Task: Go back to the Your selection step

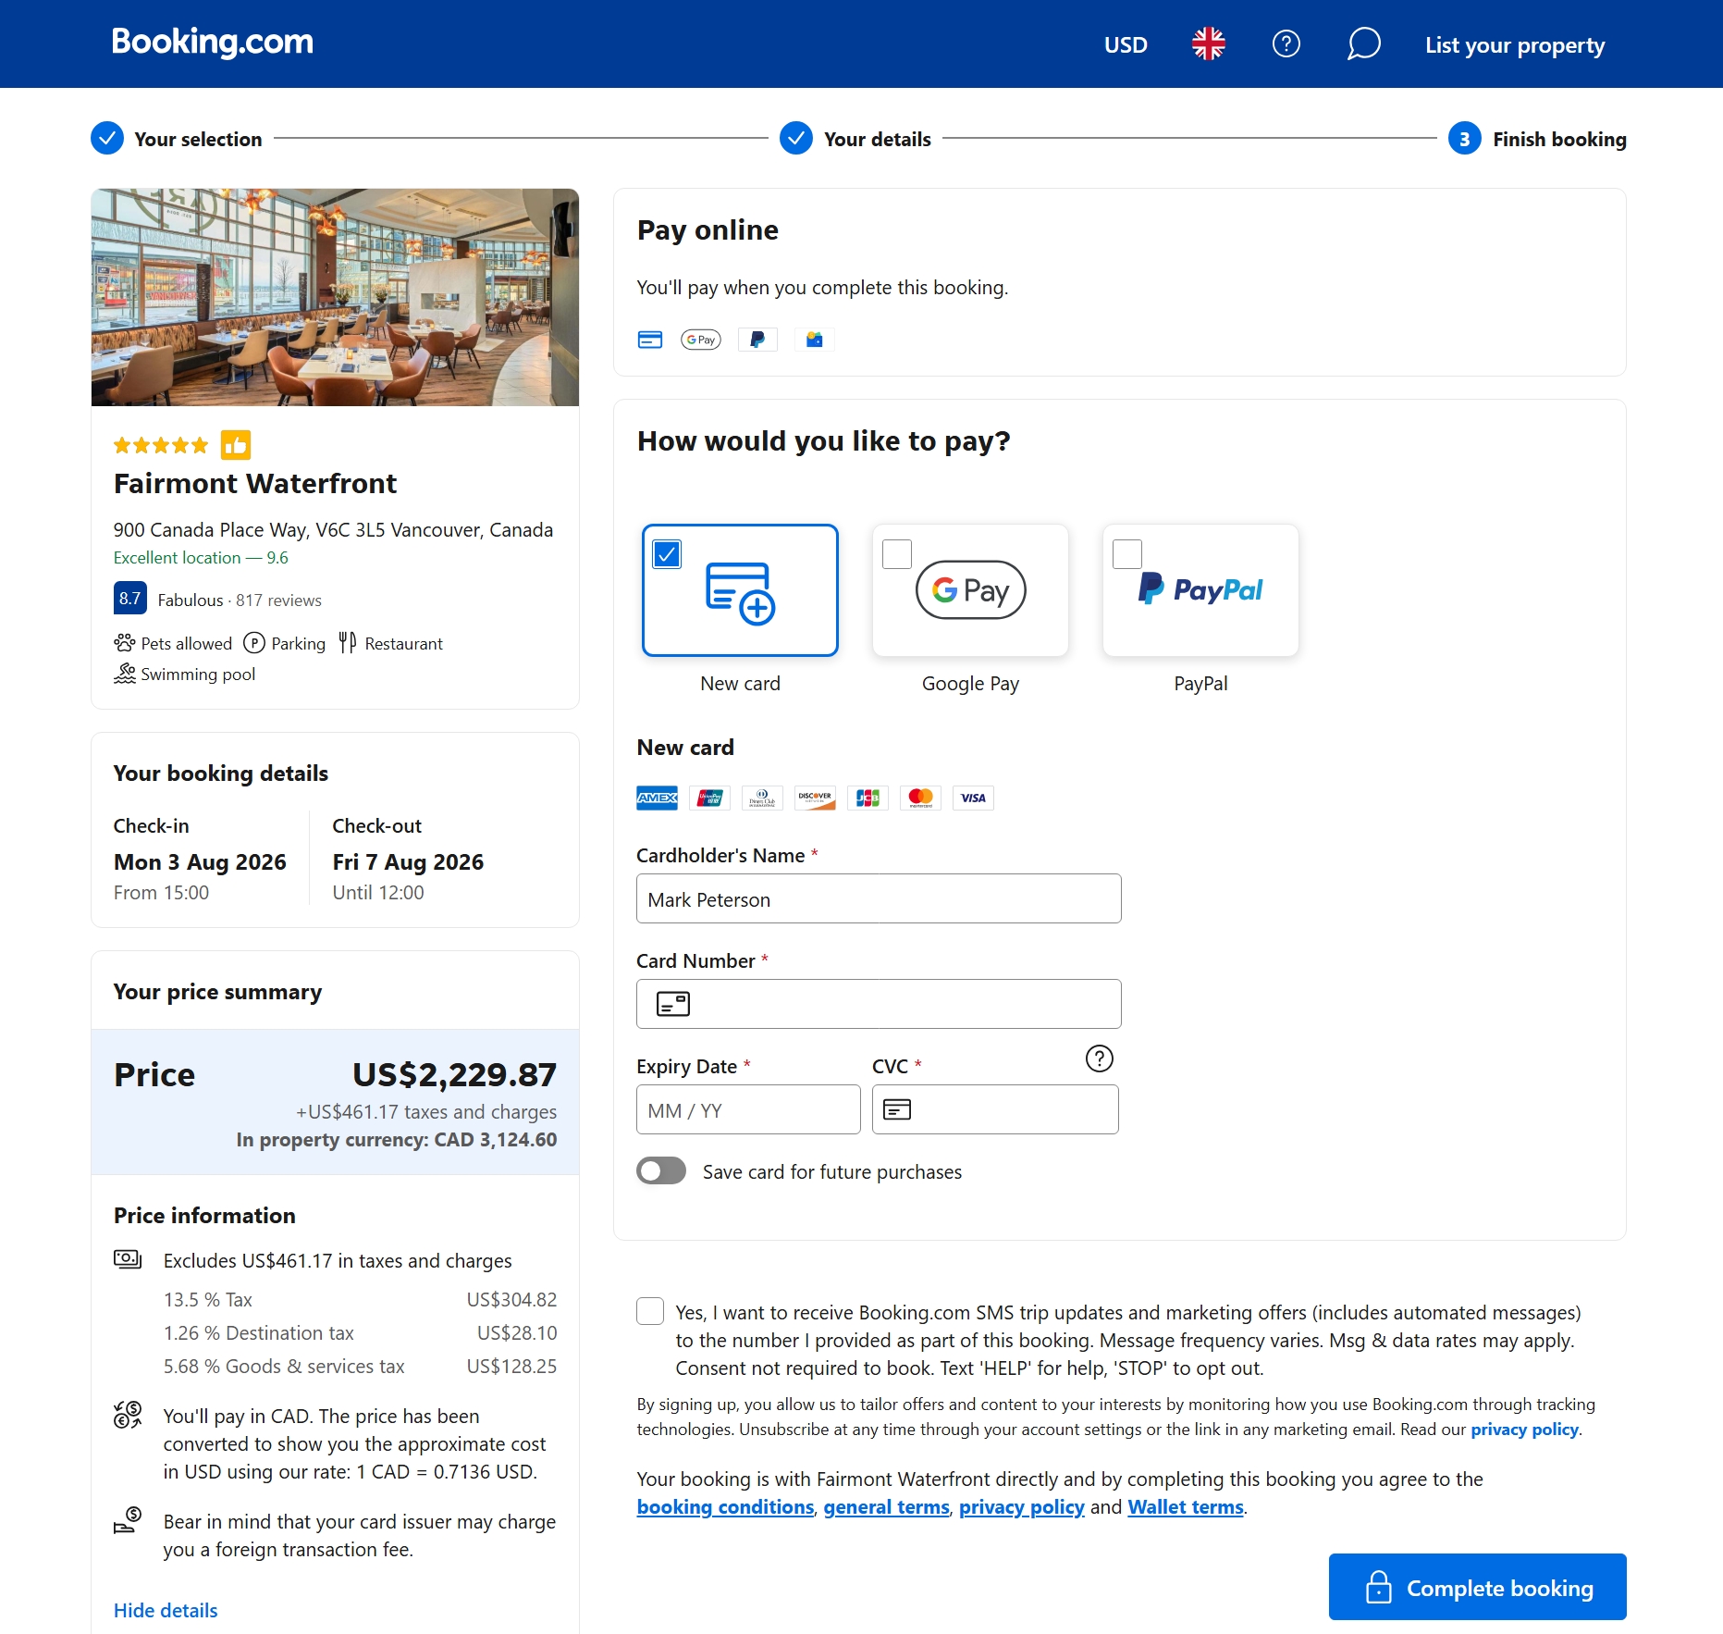Action: (177, 139)
